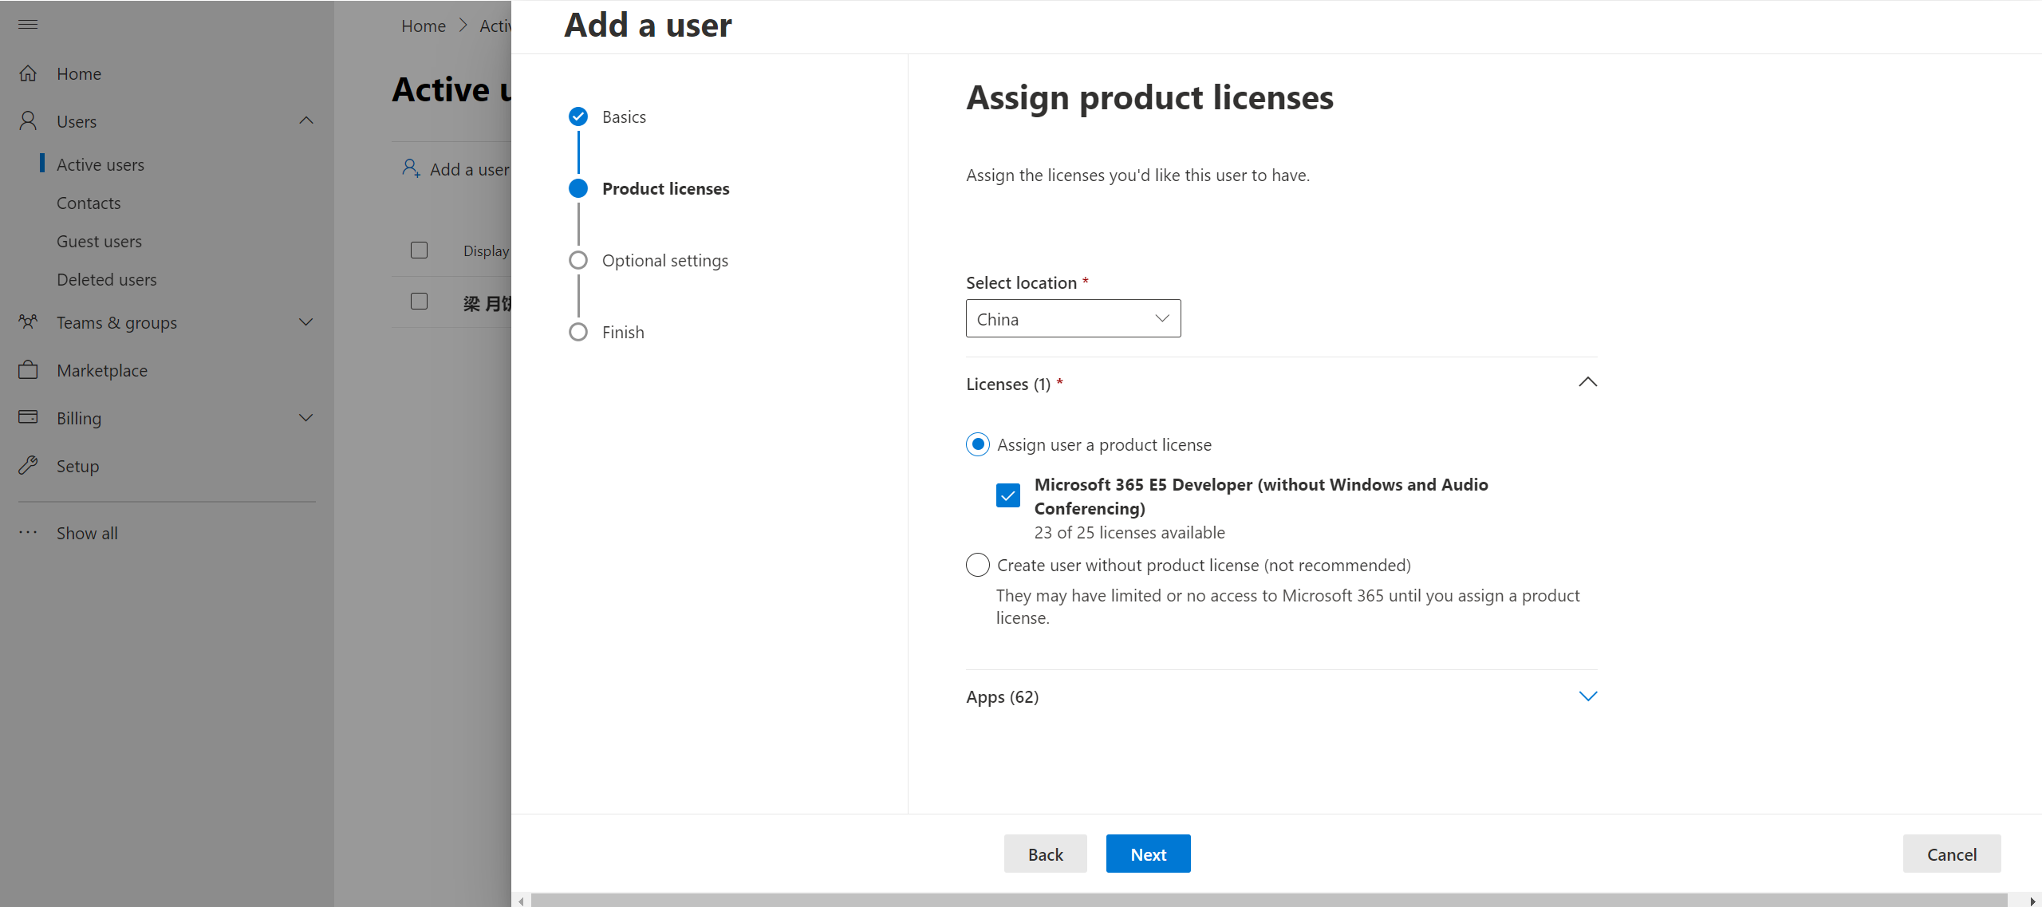
Task: Collapse the Licenses section
Action: point(1587,382)
